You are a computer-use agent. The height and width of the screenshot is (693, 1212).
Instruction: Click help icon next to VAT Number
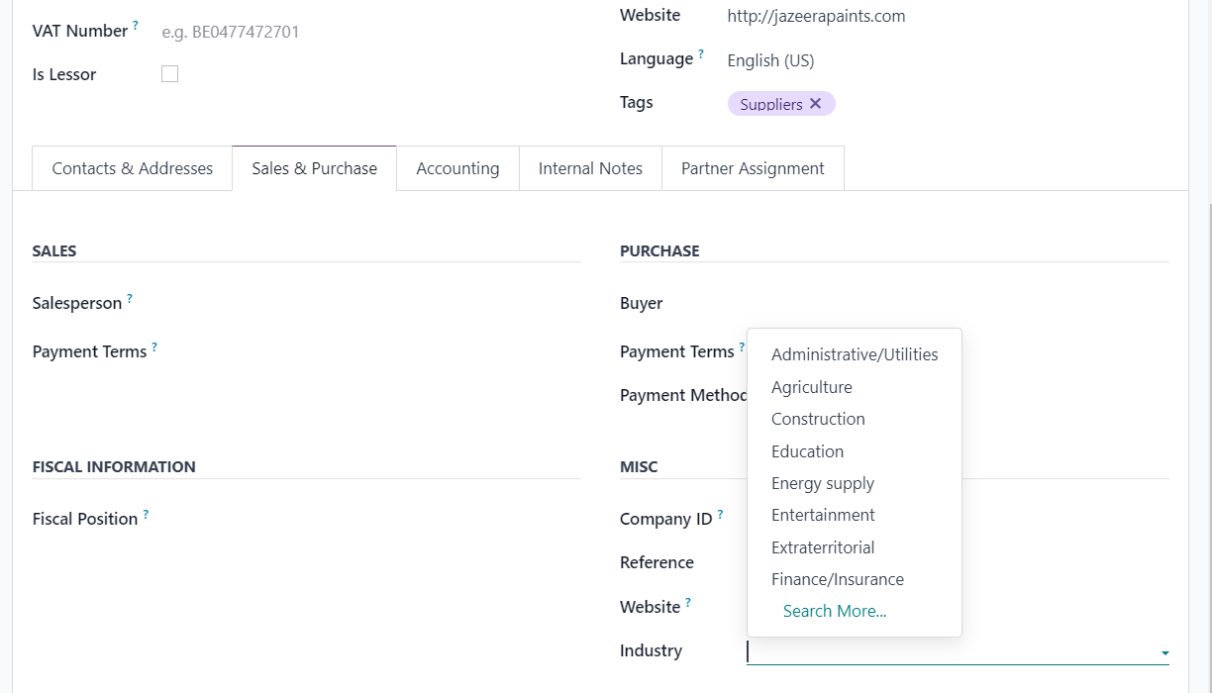[136, 26]
